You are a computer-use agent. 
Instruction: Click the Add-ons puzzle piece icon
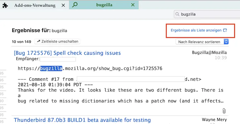pyautogui.click(x=5, y=5)
